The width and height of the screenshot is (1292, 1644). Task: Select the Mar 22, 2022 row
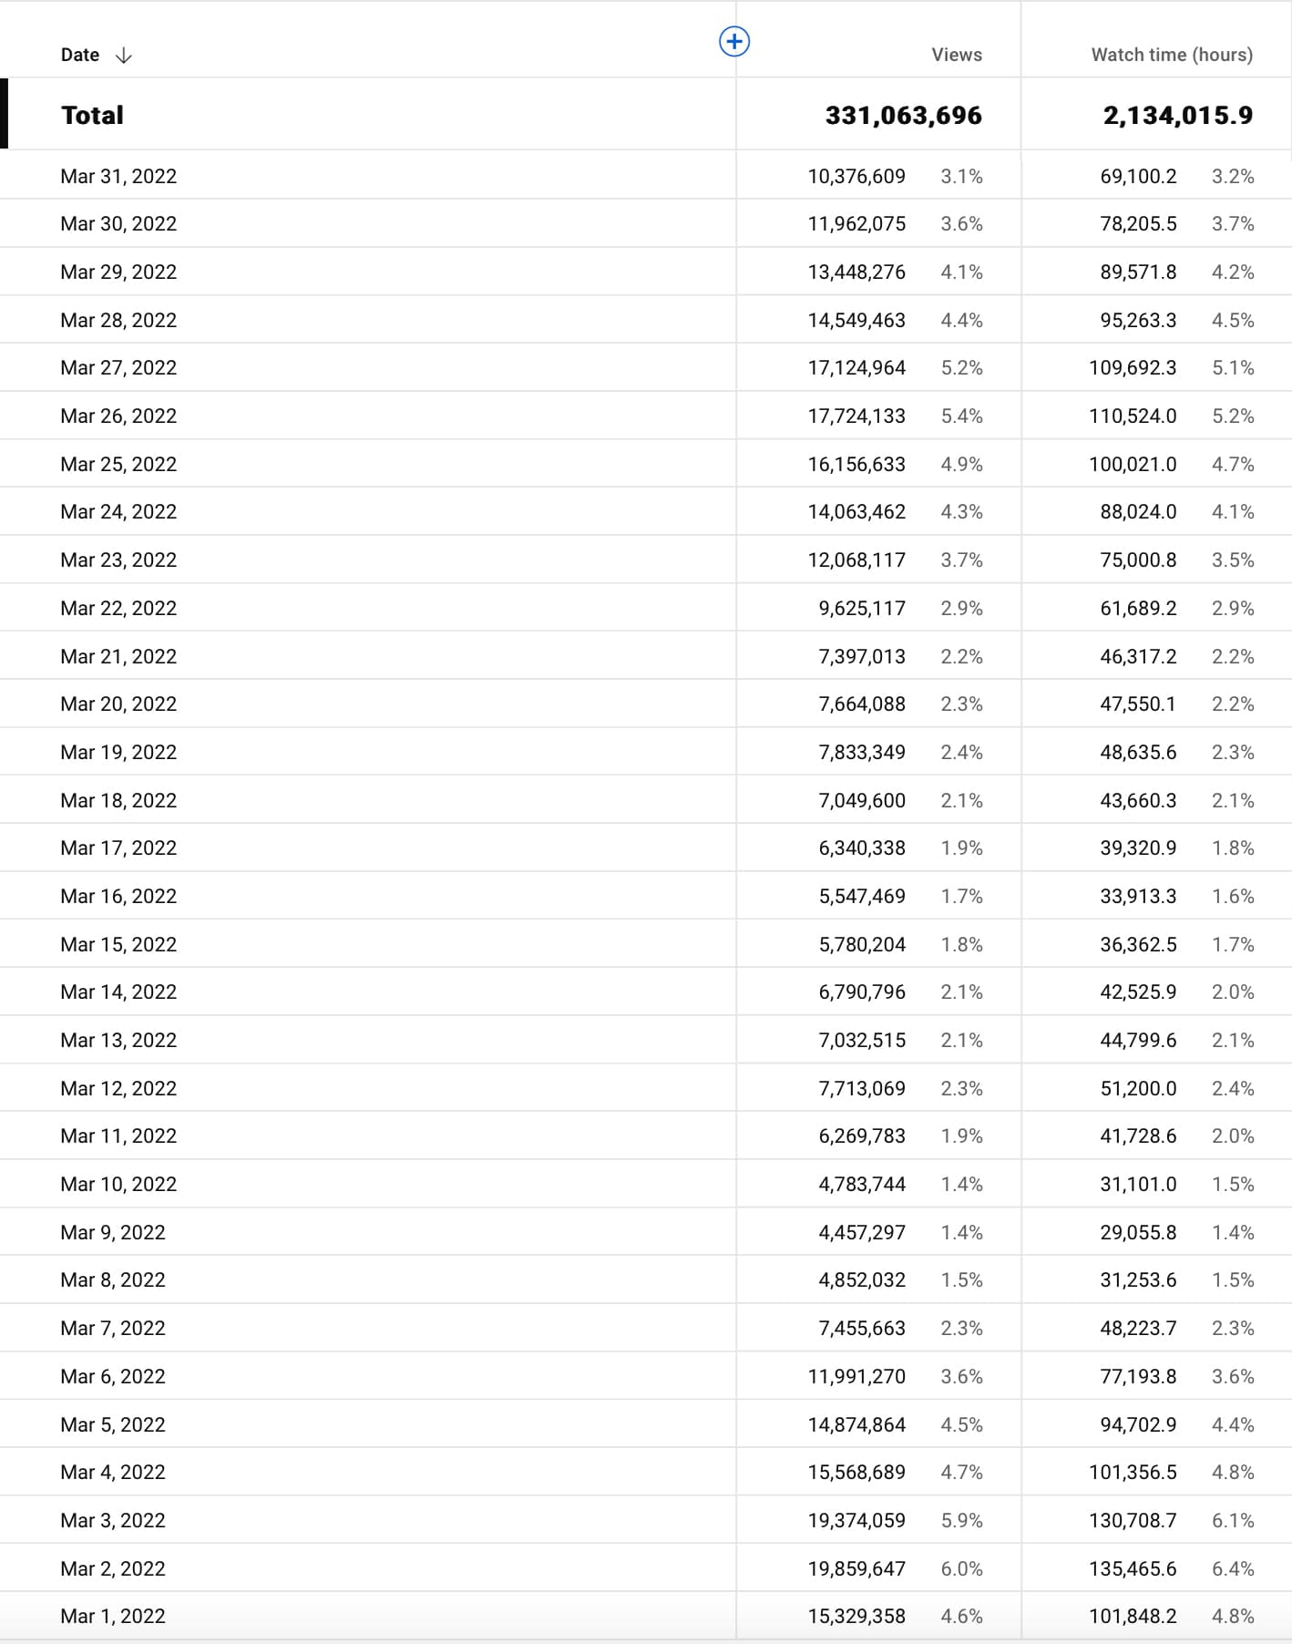(x=118, y=608)
